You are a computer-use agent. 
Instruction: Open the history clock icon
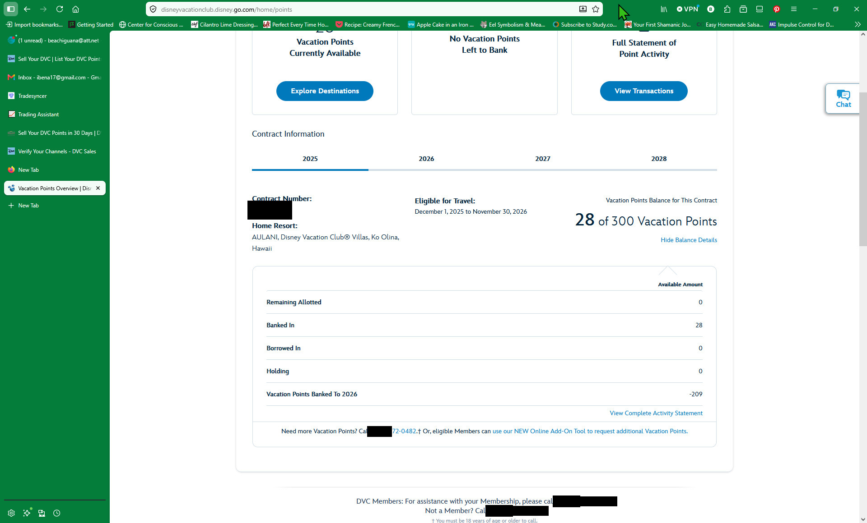(x=57, y=513)
